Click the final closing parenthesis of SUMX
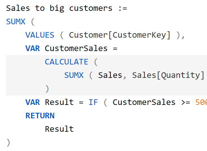This screenshot has width=207, height=151. click(x=8, y=143)
